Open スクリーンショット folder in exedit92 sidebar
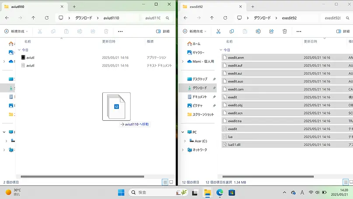The height and width of the screenshot is (199, 353). (201, 115)
